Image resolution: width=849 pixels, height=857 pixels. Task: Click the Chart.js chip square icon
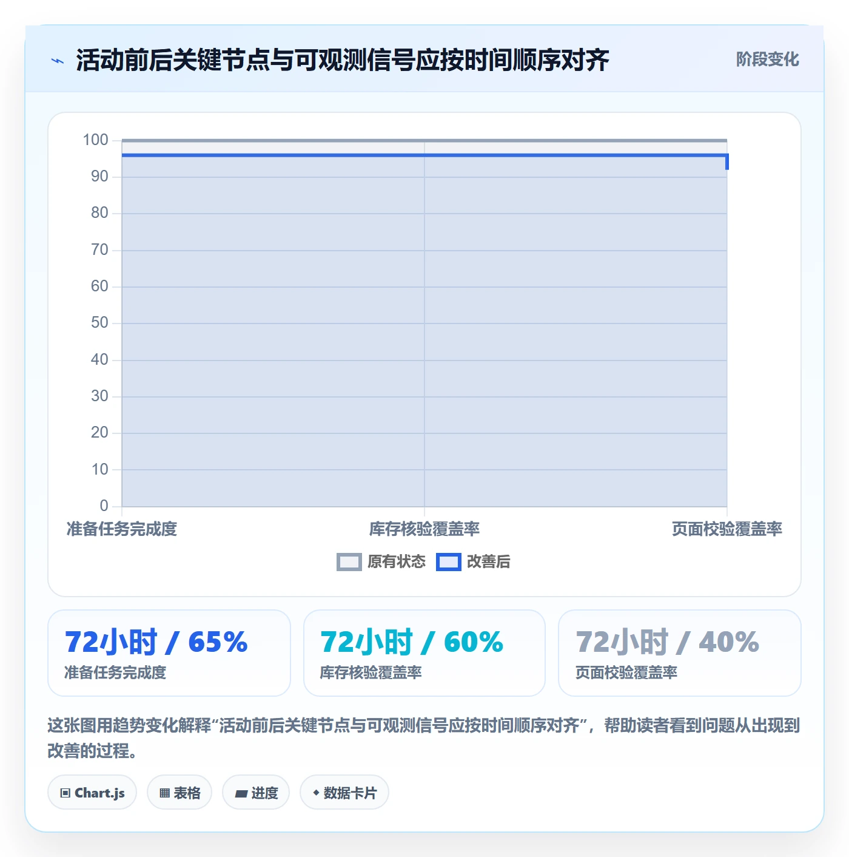65,793
